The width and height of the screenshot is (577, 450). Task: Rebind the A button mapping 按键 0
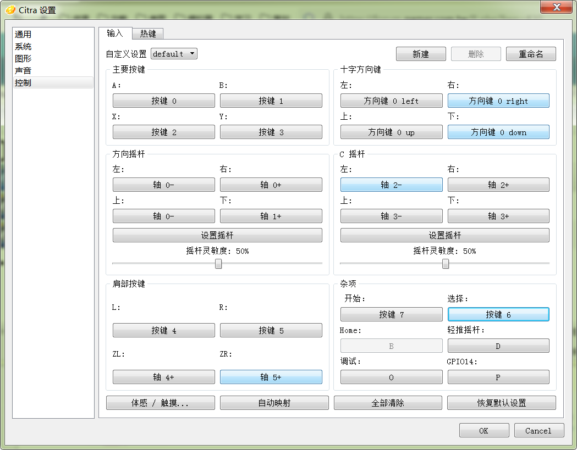[x=164, y=101]
